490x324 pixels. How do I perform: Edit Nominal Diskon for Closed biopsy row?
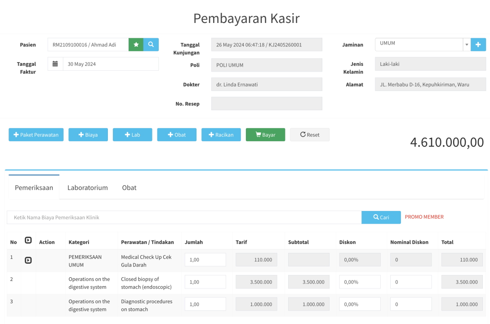click(411, 282)
